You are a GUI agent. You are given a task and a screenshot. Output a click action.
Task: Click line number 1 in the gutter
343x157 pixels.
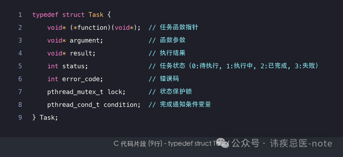[20, 15]
